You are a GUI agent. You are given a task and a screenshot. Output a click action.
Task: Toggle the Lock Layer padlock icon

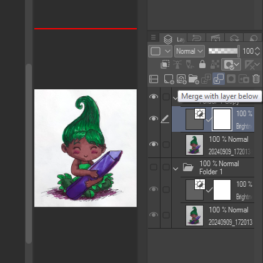[x=202, y=64]
